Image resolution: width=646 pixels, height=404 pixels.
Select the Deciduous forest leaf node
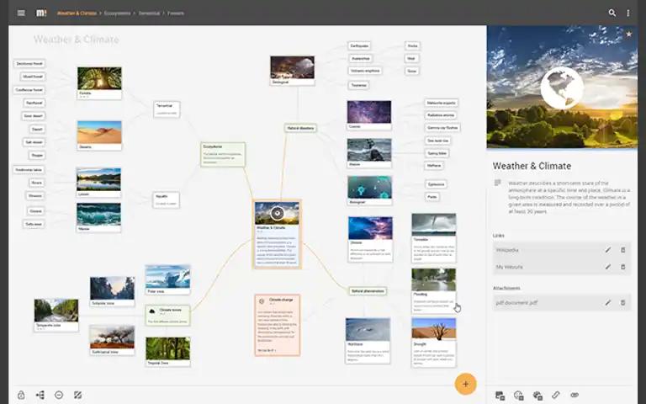coord(29,64)
